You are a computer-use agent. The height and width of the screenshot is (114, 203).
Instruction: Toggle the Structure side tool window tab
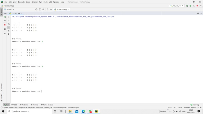tap(2, 87)
